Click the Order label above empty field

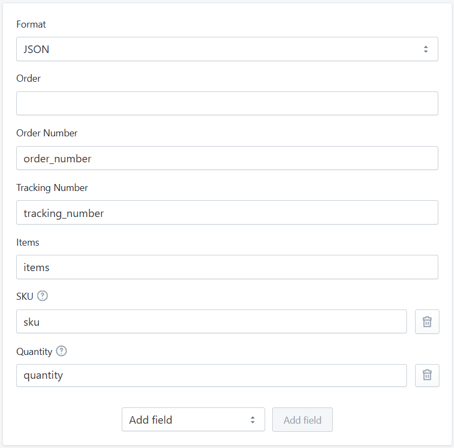tap(28, 78)
